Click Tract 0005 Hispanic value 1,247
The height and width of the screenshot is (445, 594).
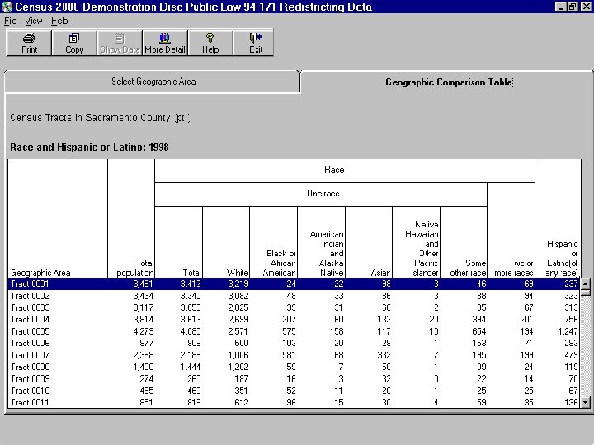pos(568,331)
